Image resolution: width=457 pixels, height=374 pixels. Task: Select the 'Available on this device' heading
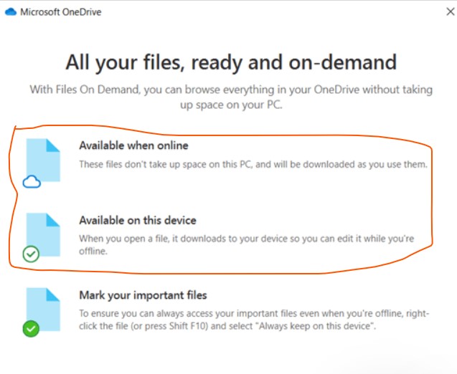coord(138,221)
